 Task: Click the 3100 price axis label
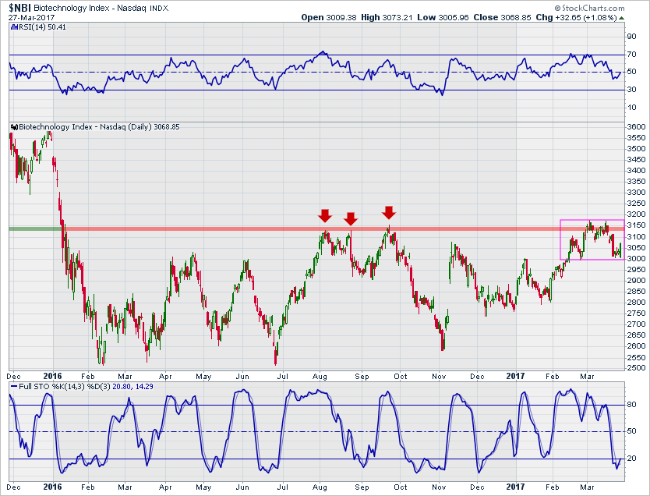coord(636,237)
